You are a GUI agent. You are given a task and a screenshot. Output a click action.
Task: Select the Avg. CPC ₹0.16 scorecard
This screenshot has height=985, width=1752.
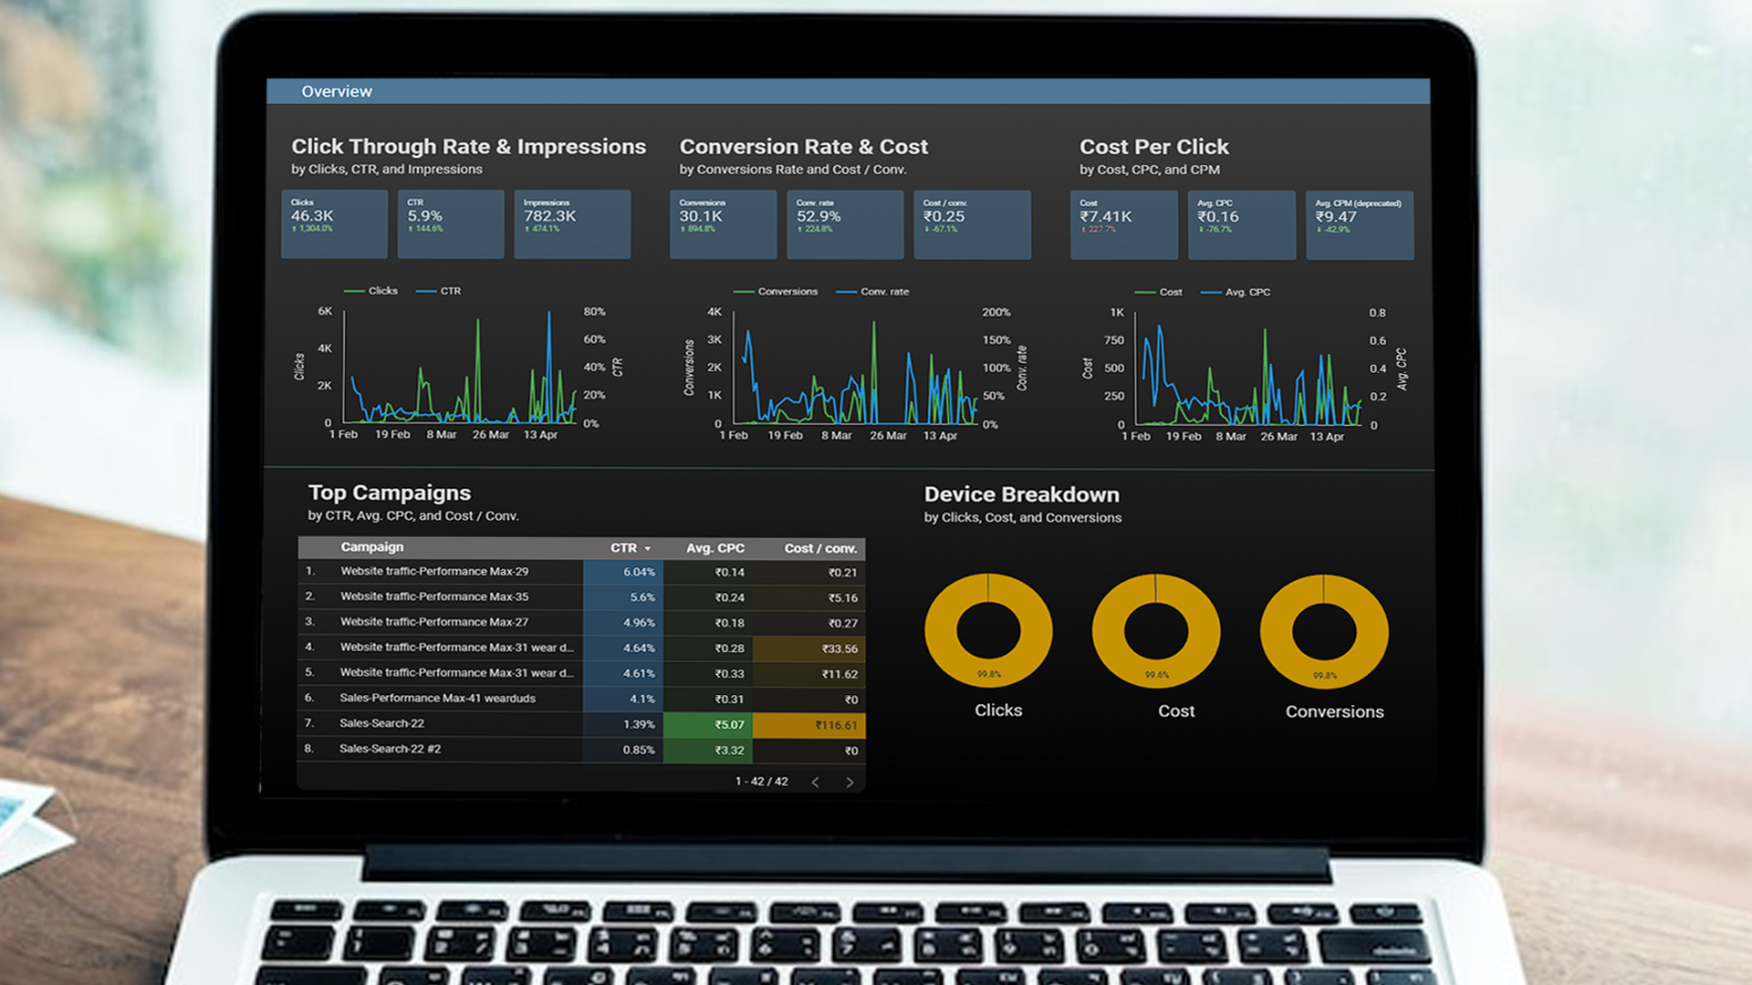(1241, 225)
